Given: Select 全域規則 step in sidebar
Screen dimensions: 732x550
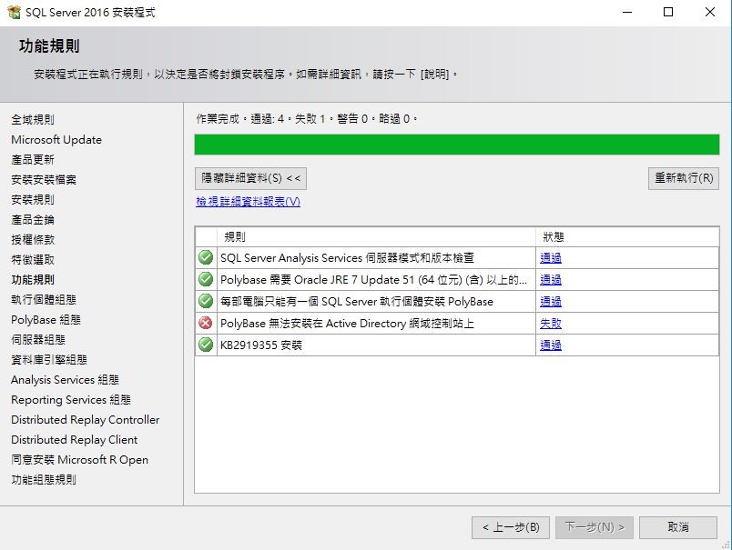Looking at the screenshot, I should pos(33,120).
